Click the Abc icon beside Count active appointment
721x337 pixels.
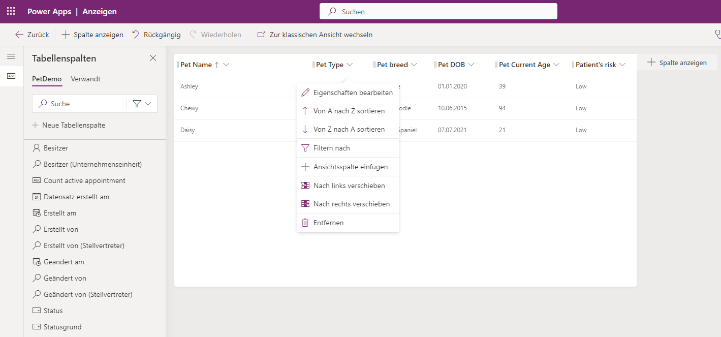coord(36,180)
